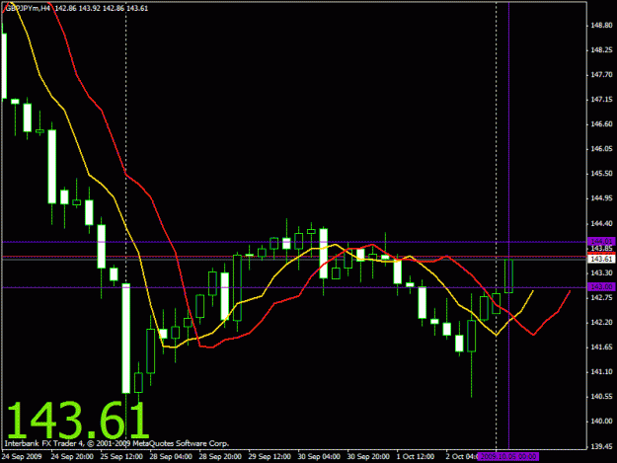617x463 pixels.
Task: Click the 29 Sep 12:00 time label
Action: coord(270,457)
